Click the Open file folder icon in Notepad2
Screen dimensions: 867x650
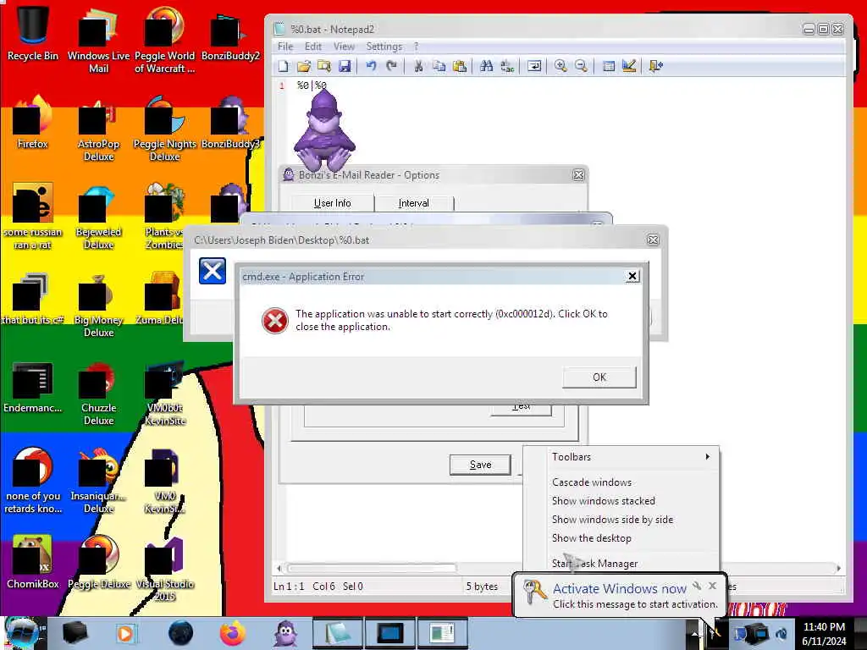pos(304,66)
